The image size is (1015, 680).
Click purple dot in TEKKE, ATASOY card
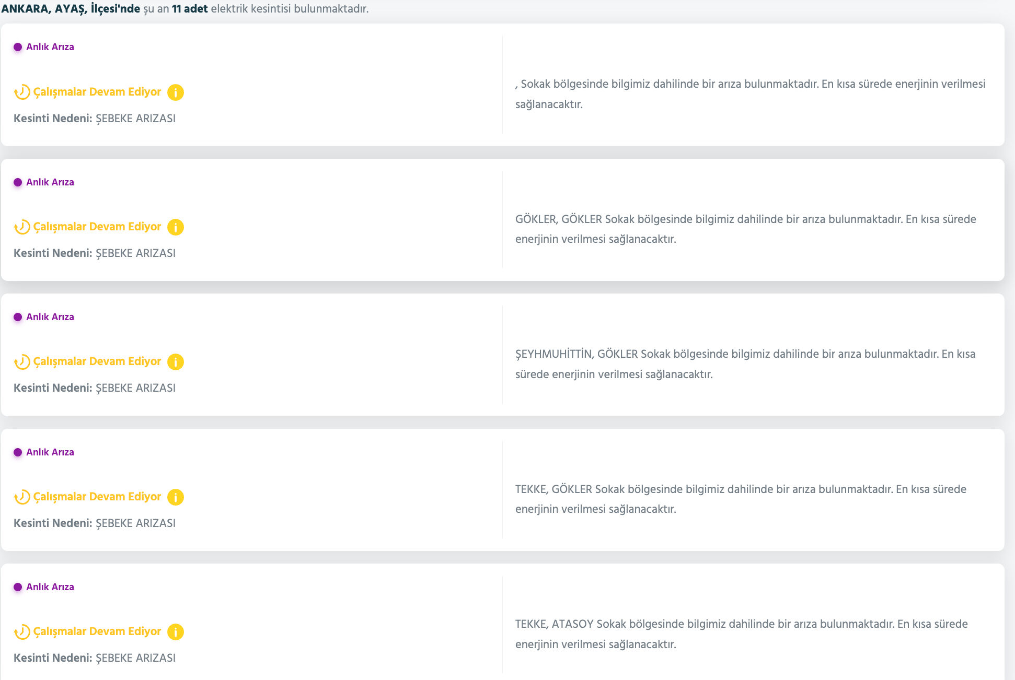click(x=18, y=587)
